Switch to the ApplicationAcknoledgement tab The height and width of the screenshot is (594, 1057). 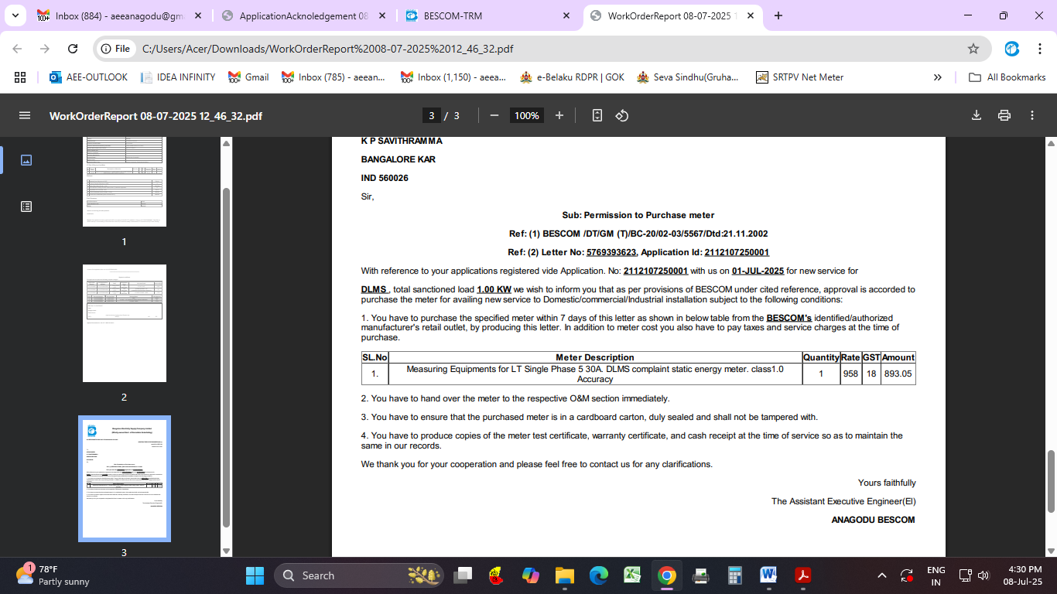pos(303,15)
